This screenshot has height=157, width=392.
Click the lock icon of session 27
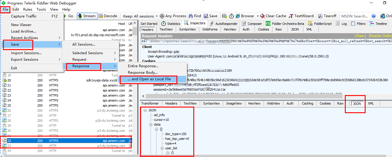(x=4, y=116)
